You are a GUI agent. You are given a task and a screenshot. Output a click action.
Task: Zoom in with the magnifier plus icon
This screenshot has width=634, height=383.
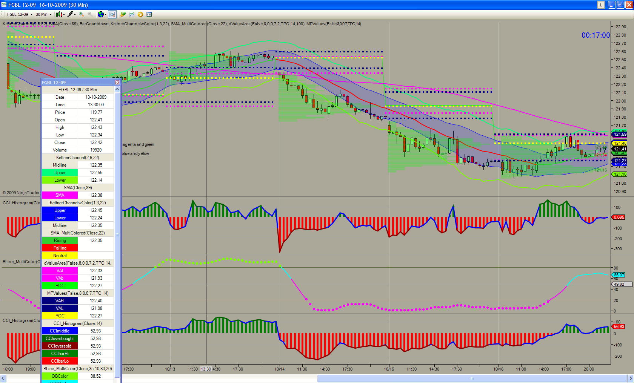[82, 14]
